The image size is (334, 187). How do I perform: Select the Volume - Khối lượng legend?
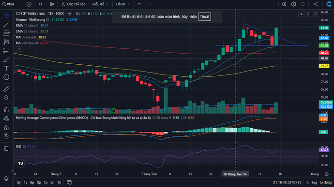tap(46, 20)
